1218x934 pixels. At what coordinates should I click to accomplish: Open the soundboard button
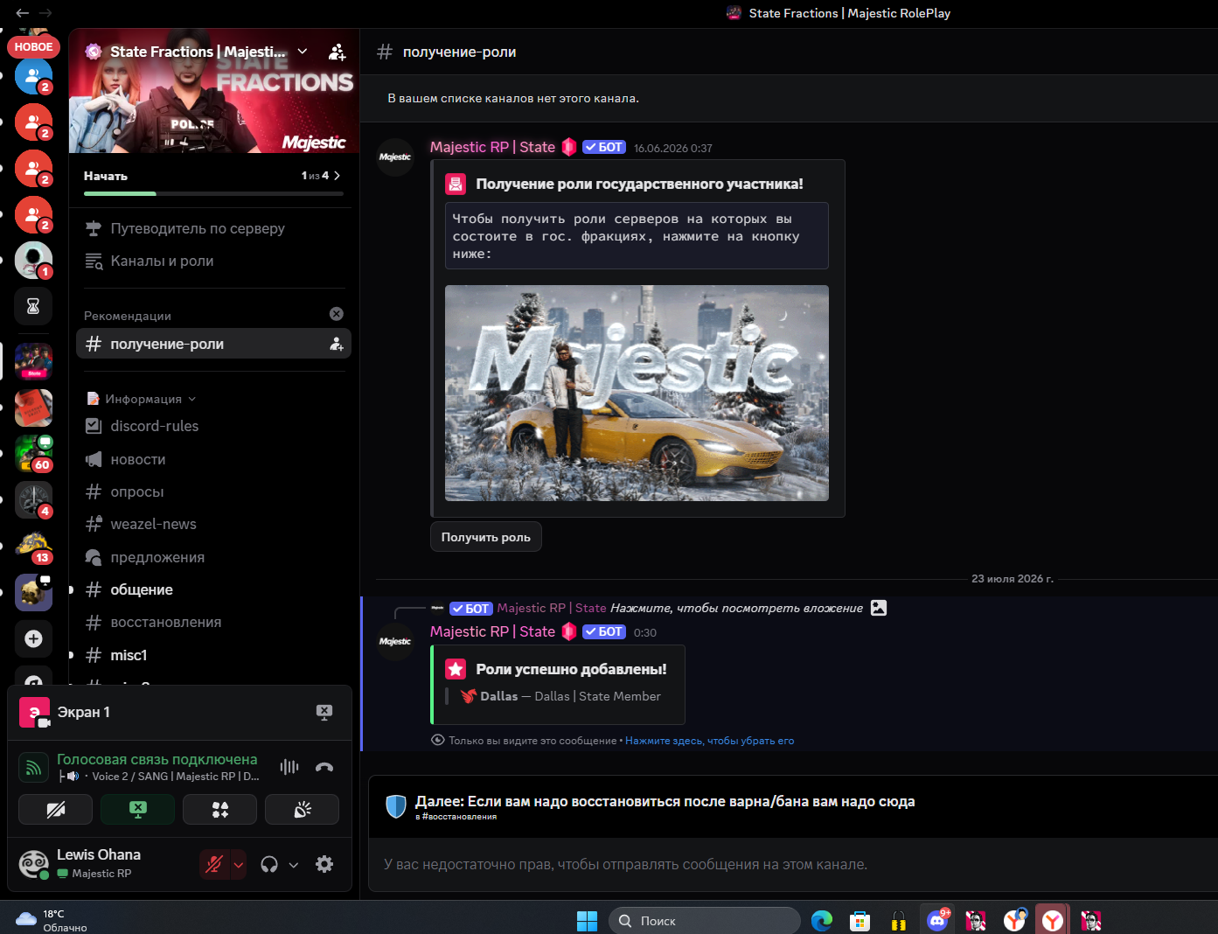303,810
